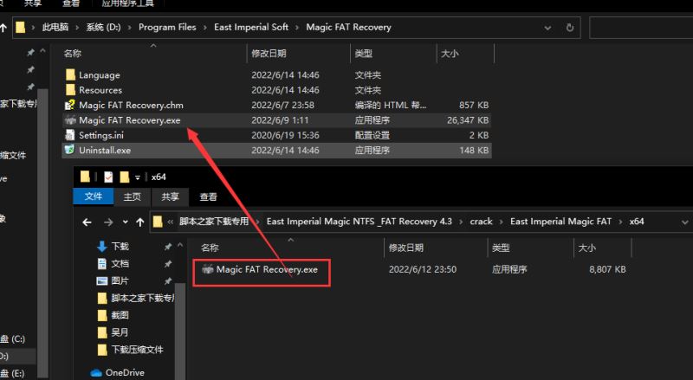
Task: Navigate to Program Files breadcrumb
Action: (x=167, y=28)
